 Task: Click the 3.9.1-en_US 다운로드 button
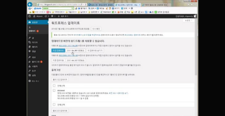[x=76, y=60]
